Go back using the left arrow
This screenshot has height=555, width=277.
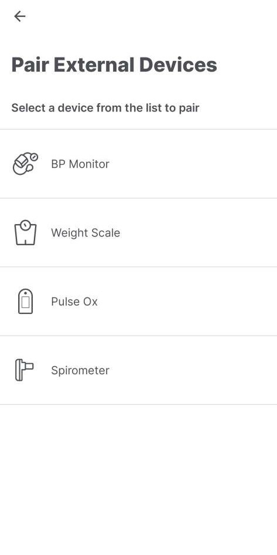(19, 16)
